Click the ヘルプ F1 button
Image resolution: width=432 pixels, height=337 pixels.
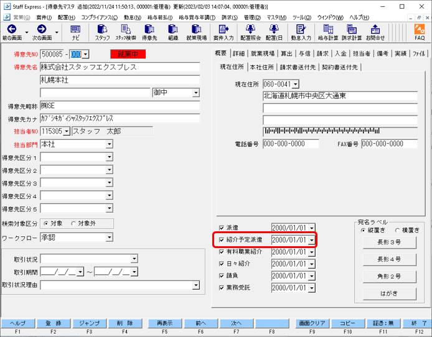18,323
